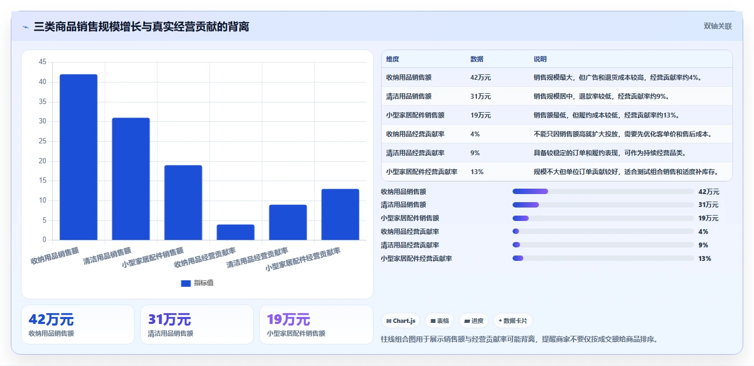Click description starting 销售额最低，但履约成本较低
The image size is (754, 366).
click(606, 115)
